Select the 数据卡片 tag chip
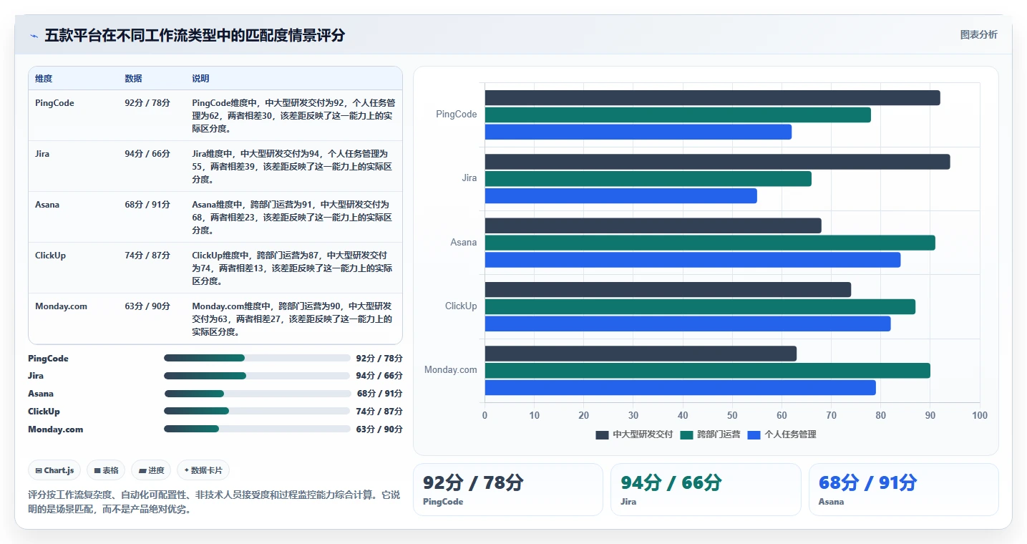 [x=203, y=470]
